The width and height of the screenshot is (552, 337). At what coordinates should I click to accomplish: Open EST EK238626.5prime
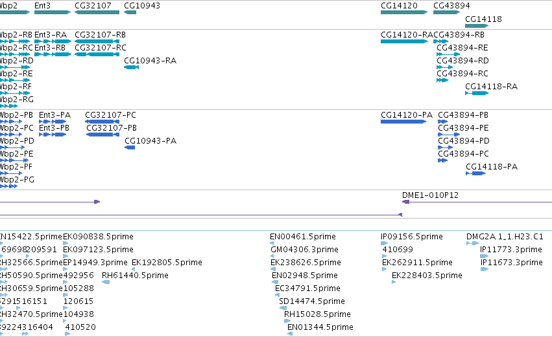(x=273, y=269)
